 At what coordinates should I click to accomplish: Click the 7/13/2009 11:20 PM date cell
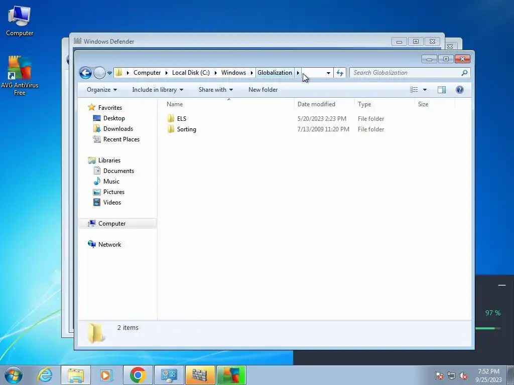(323, 129)
